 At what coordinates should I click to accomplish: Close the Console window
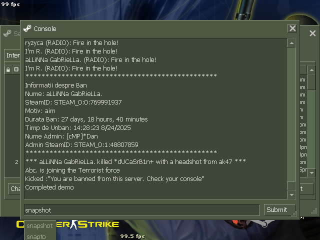(x=292, y=28)
